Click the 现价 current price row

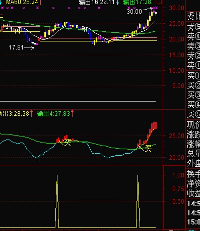193,125
